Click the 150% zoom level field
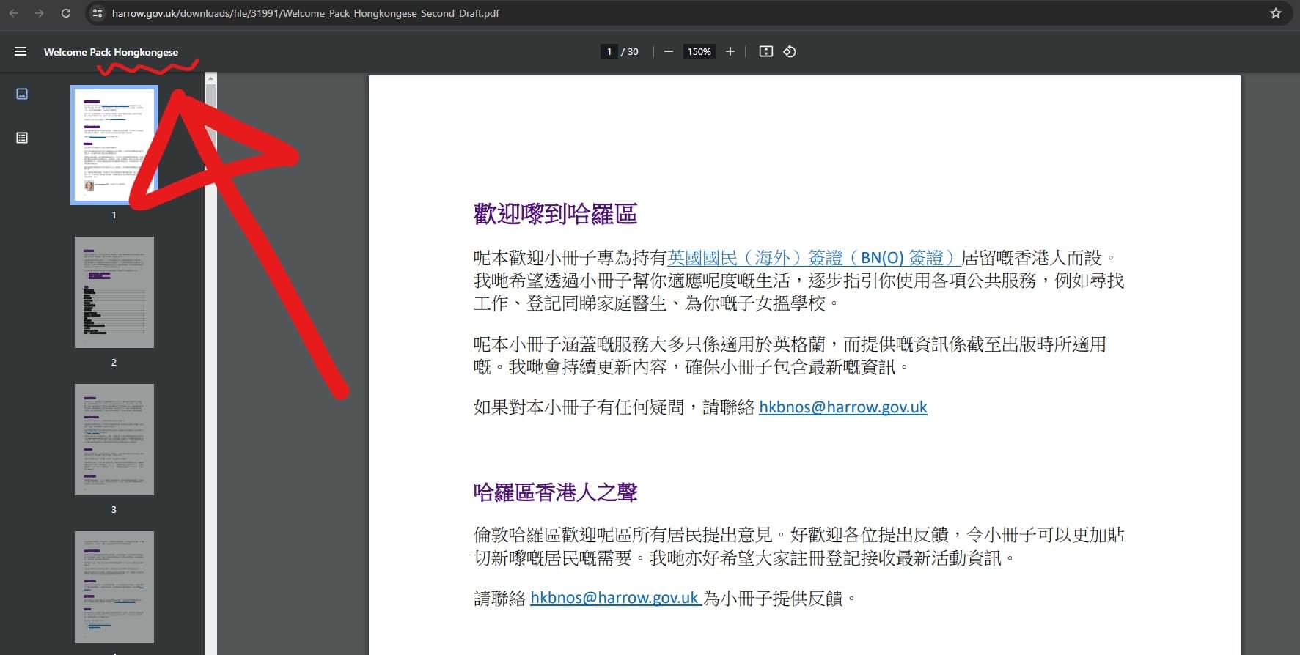 [699, 51]
